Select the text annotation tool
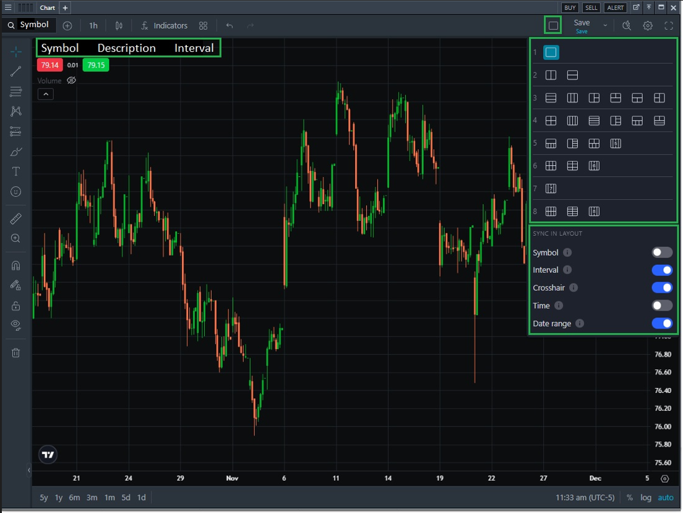Screen dimensions: 683x513 click(x=16, y=171)
